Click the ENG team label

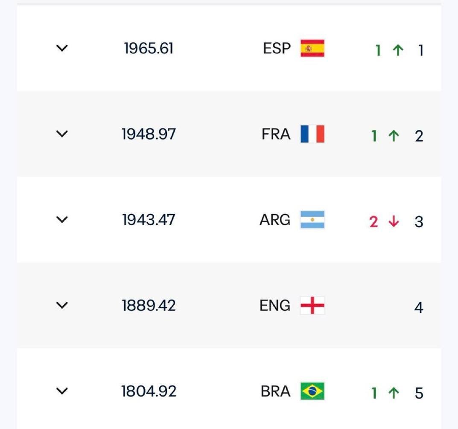[275, 306]
